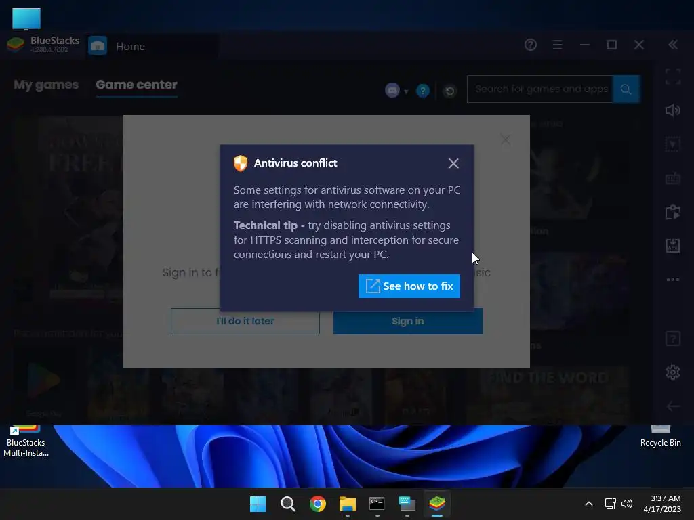Image resolution: width=694 pixels, height=520 pixels.
Task: Open the terminal window from taskbar
Action: pos(377,504)
